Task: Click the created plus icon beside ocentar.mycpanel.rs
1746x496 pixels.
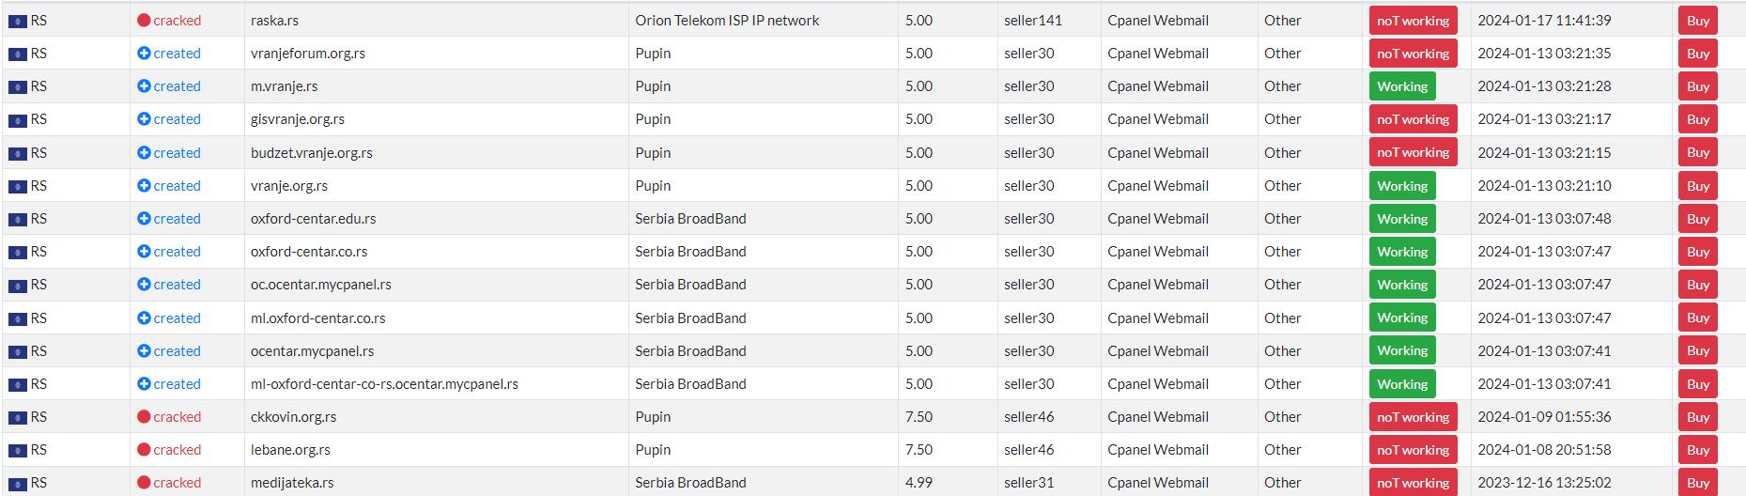Action: point(144,351)
